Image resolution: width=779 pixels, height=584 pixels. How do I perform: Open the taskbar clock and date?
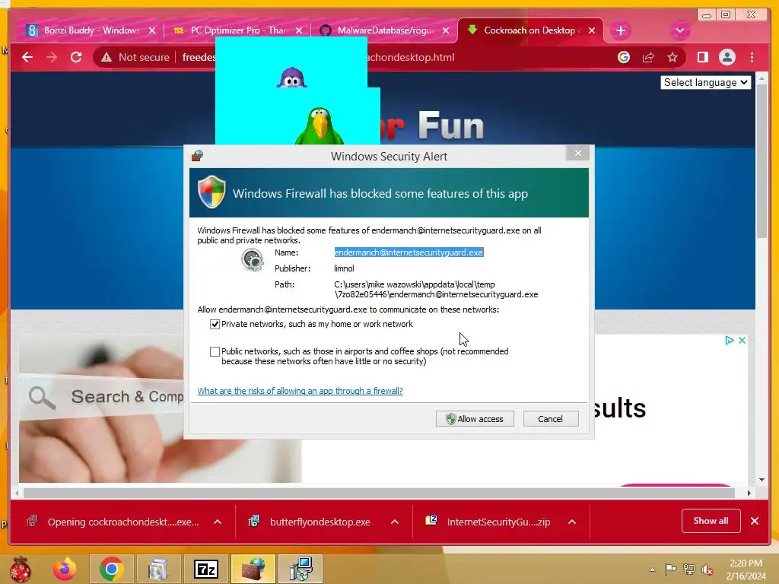tap(746, 570)
